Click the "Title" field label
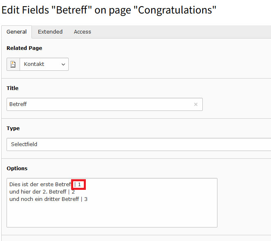The height and width of the screenshot is (241, 271). pos(13,88)
